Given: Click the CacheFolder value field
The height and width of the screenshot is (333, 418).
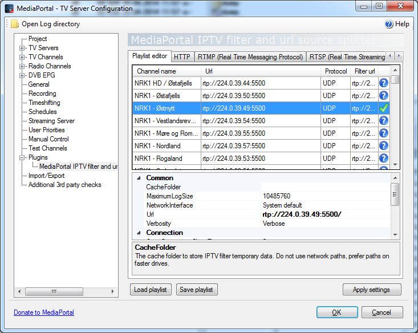Looking at the screenshot, I should tap(326, 187).
